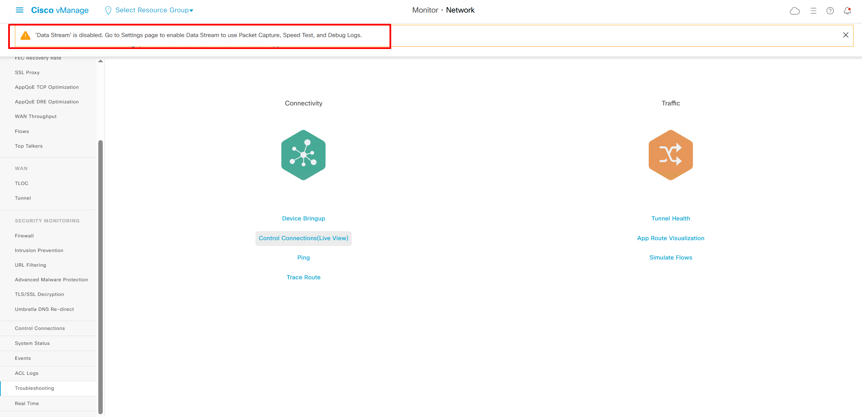Dismiss the Data Stream warning banner

(x=846, y=35)
